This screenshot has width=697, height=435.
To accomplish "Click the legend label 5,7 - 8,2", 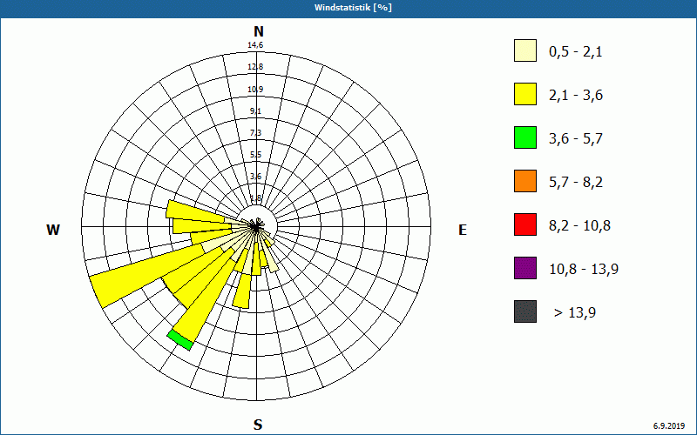I will [x=576, y=183].
